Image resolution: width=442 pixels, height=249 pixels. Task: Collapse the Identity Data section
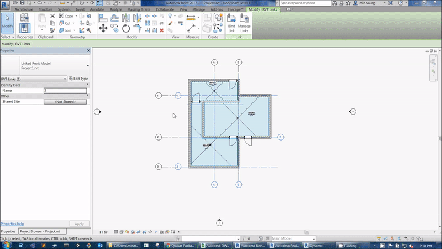(88, 85)
